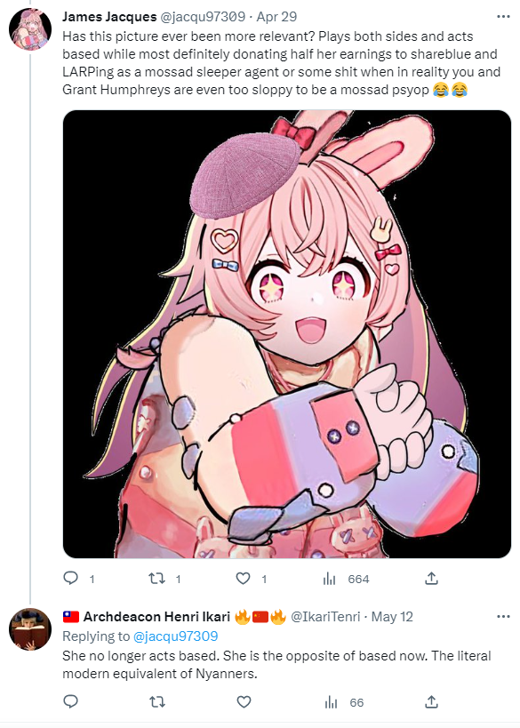Screen dimensions: 520x728
Task: Retweet Archdeacon Henri Ikari's reply
Action: pyautogui.click(x=156, y=701)
